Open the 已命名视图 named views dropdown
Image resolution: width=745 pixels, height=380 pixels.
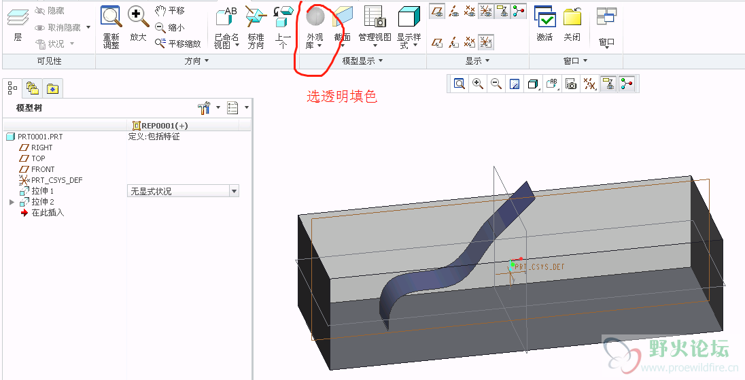(237, 46)
